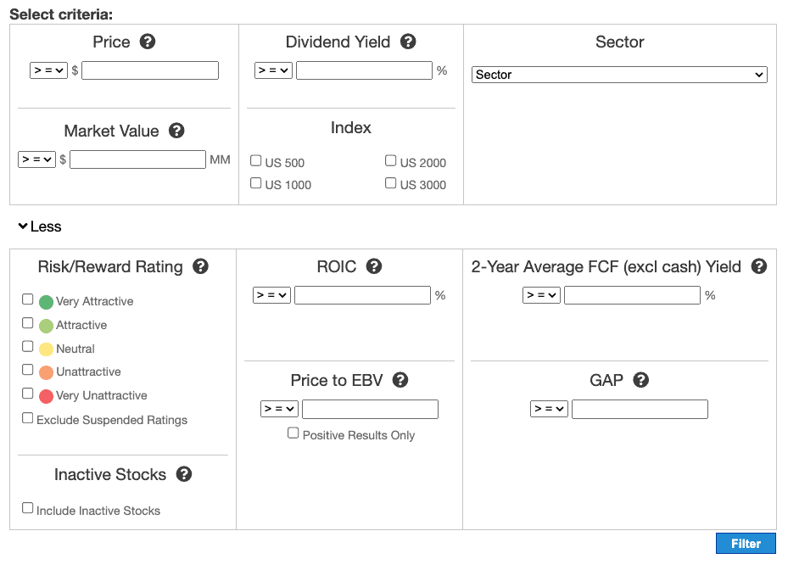Open the Market Value help icon
This screenshot has width=788, height=570.
click(176, 131)
